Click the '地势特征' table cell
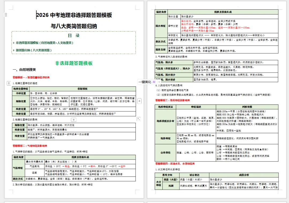The height and width of the screenshot is (203, 289). (x=166, y=138)
